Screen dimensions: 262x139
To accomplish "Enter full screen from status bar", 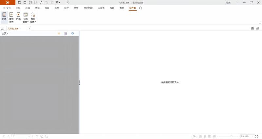I will click(257, 136).
